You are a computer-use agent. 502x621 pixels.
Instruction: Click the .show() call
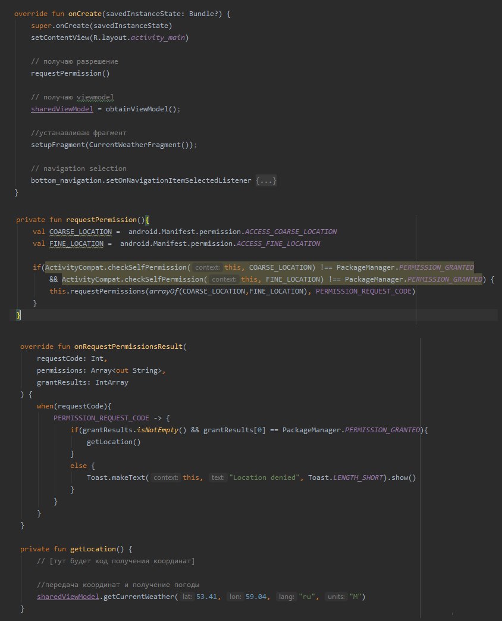[x=401, y=478]
